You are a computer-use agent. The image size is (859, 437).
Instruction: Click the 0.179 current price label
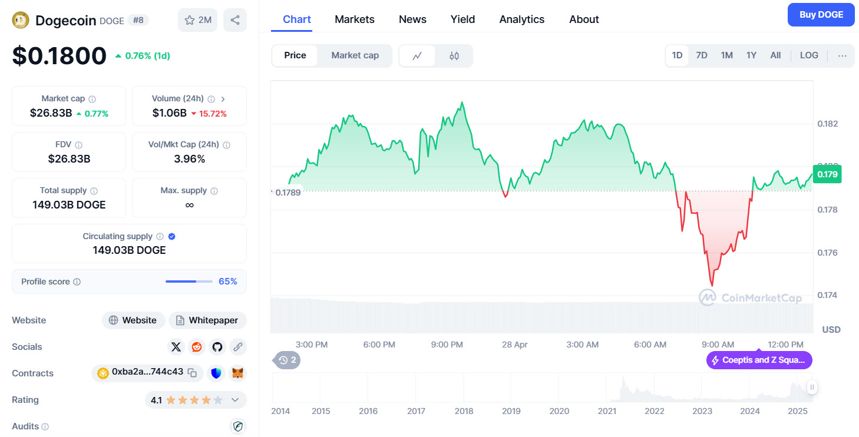coord(827,174)
